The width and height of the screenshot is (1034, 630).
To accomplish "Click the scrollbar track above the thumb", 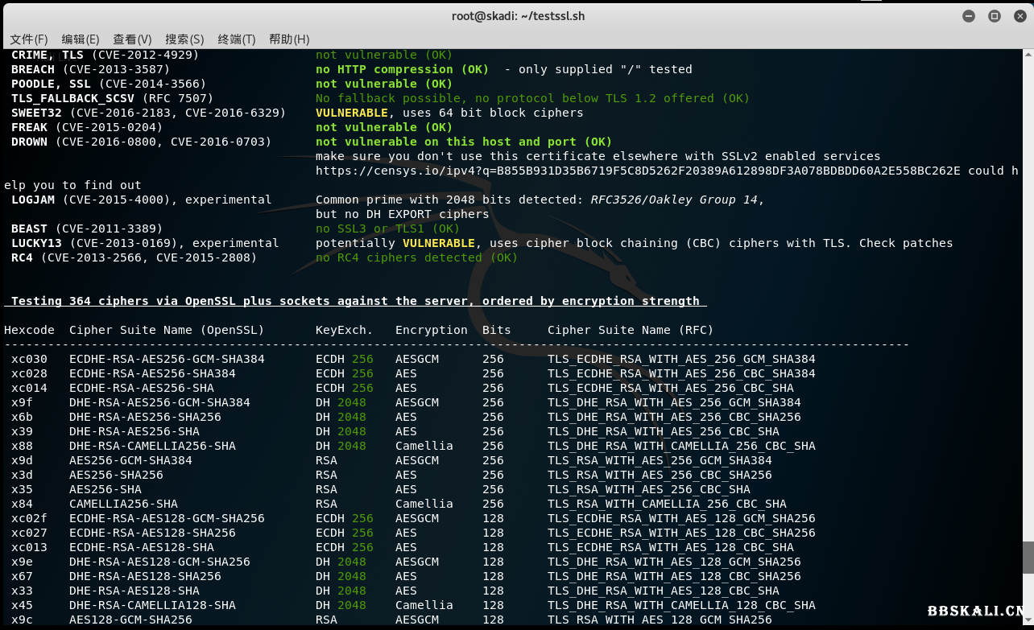I will point(1028,322).
